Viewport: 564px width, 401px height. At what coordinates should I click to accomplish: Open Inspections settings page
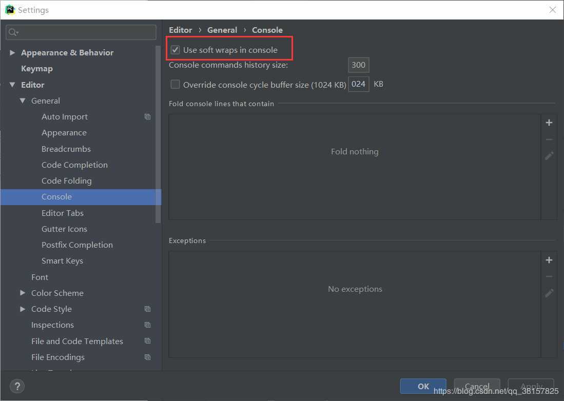tap(52, 325)
